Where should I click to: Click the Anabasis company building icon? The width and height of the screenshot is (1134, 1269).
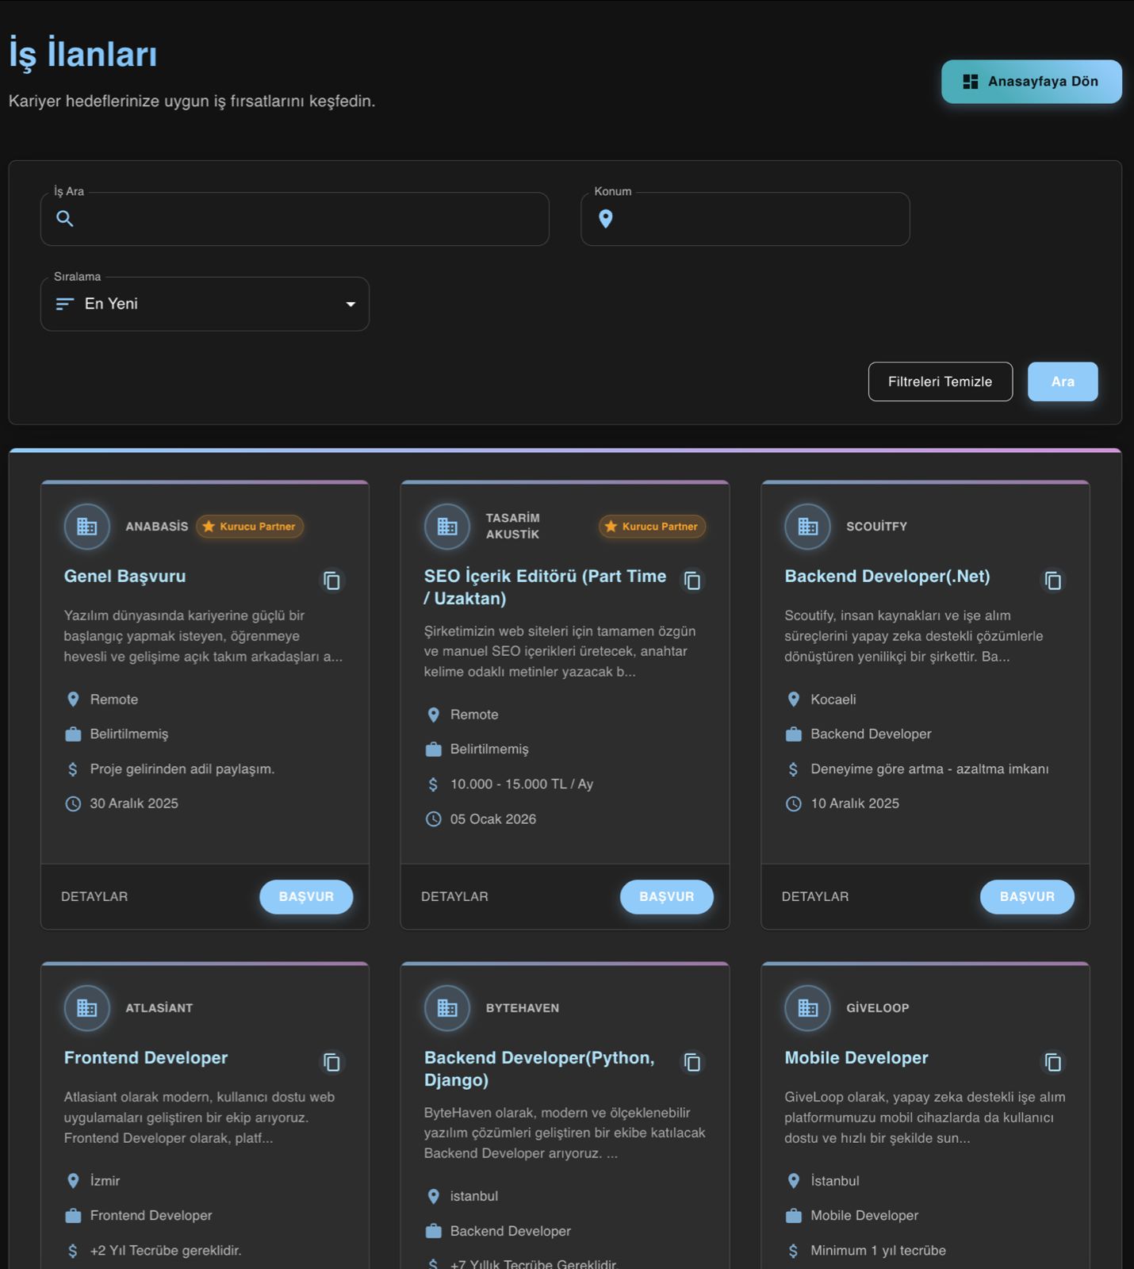[x=86, y=526]
